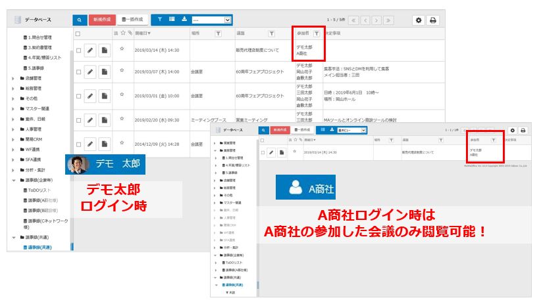Screen dimensions: 541x304
Task: Click the download icon in the blue toolbar of the top window
Action: pos(184,20)
